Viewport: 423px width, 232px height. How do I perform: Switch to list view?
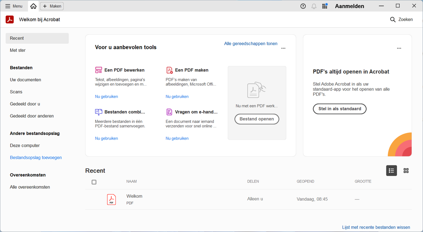point(392,171)
